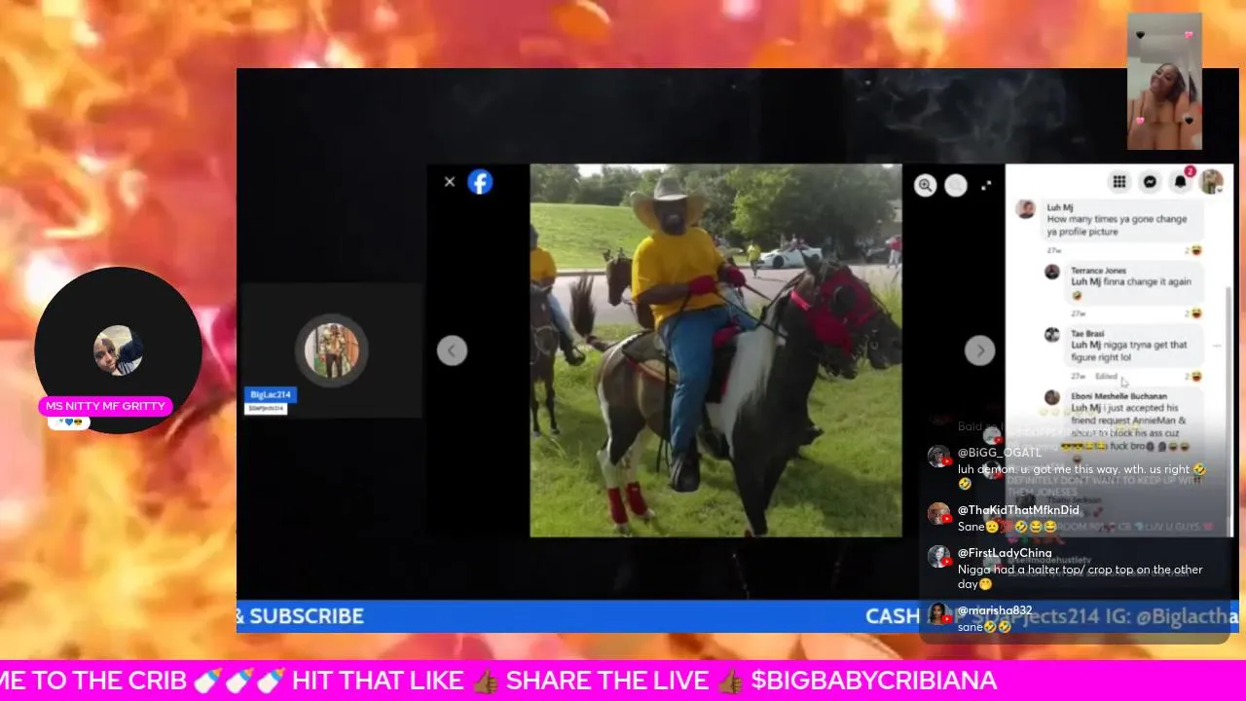The width and height of the screenshot is (1246, 701).
Task: View reactions on Tae Brasi comment
Action: coord(1192,376)
